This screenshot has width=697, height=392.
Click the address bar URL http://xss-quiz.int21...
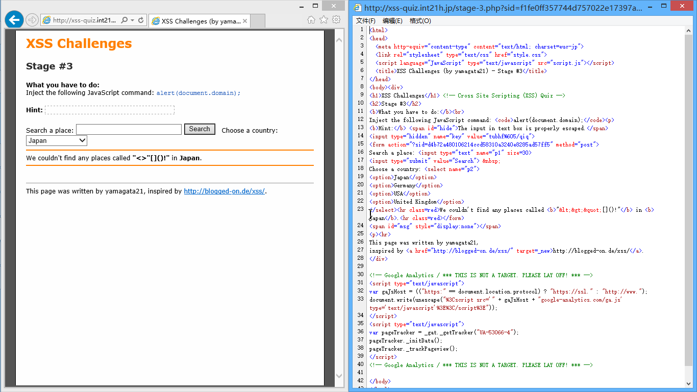(x=85, y=20)
